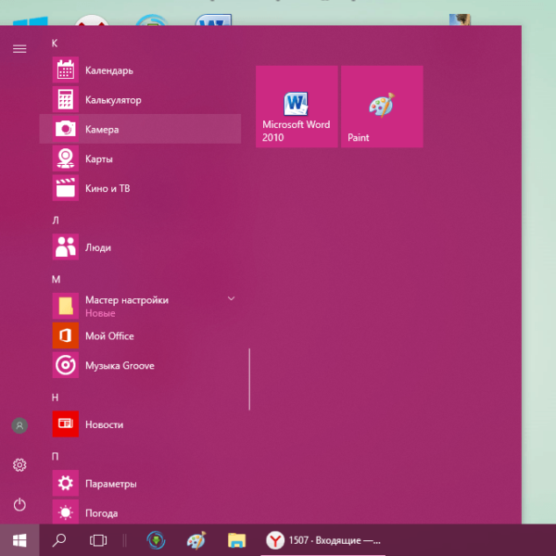Click the letter Н group header

pyautogui.click(x=55, y=398)
